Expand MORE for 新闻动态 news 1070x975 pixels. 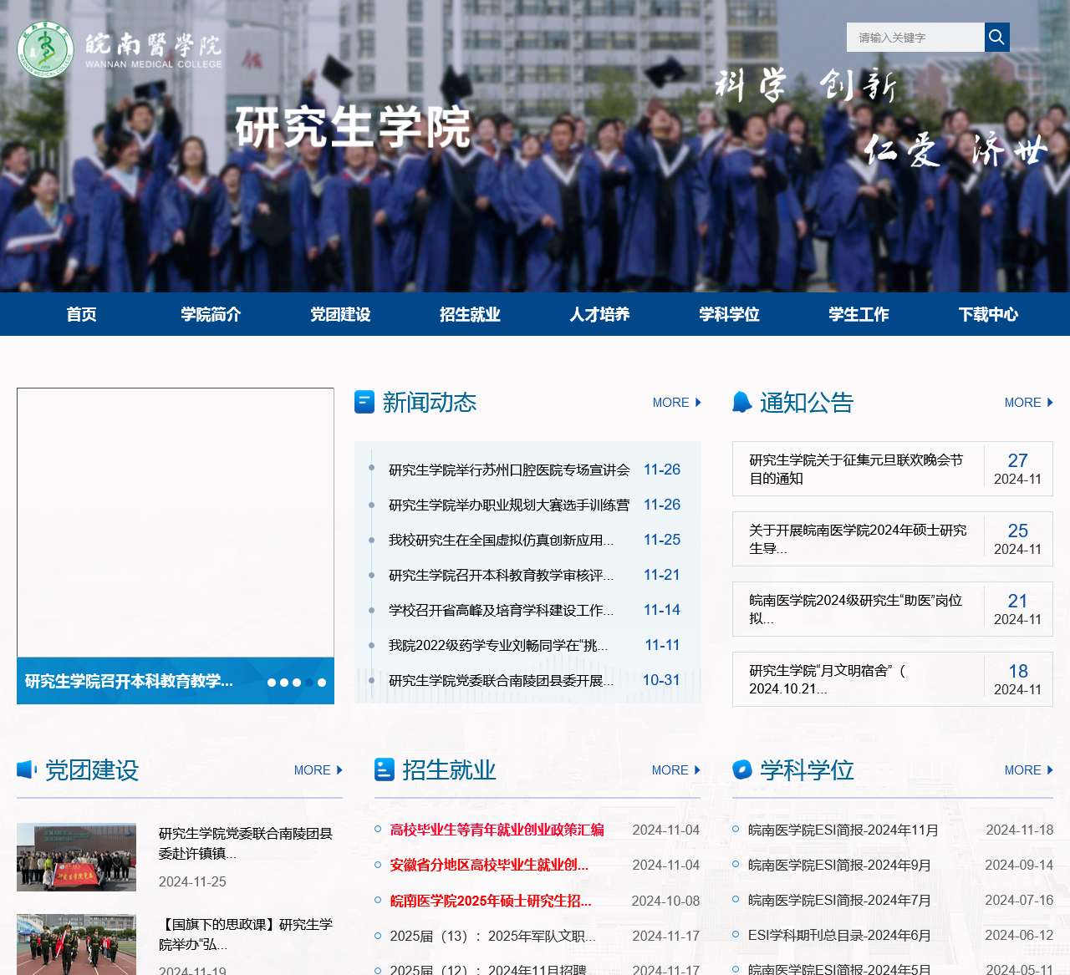pos(676,403)
